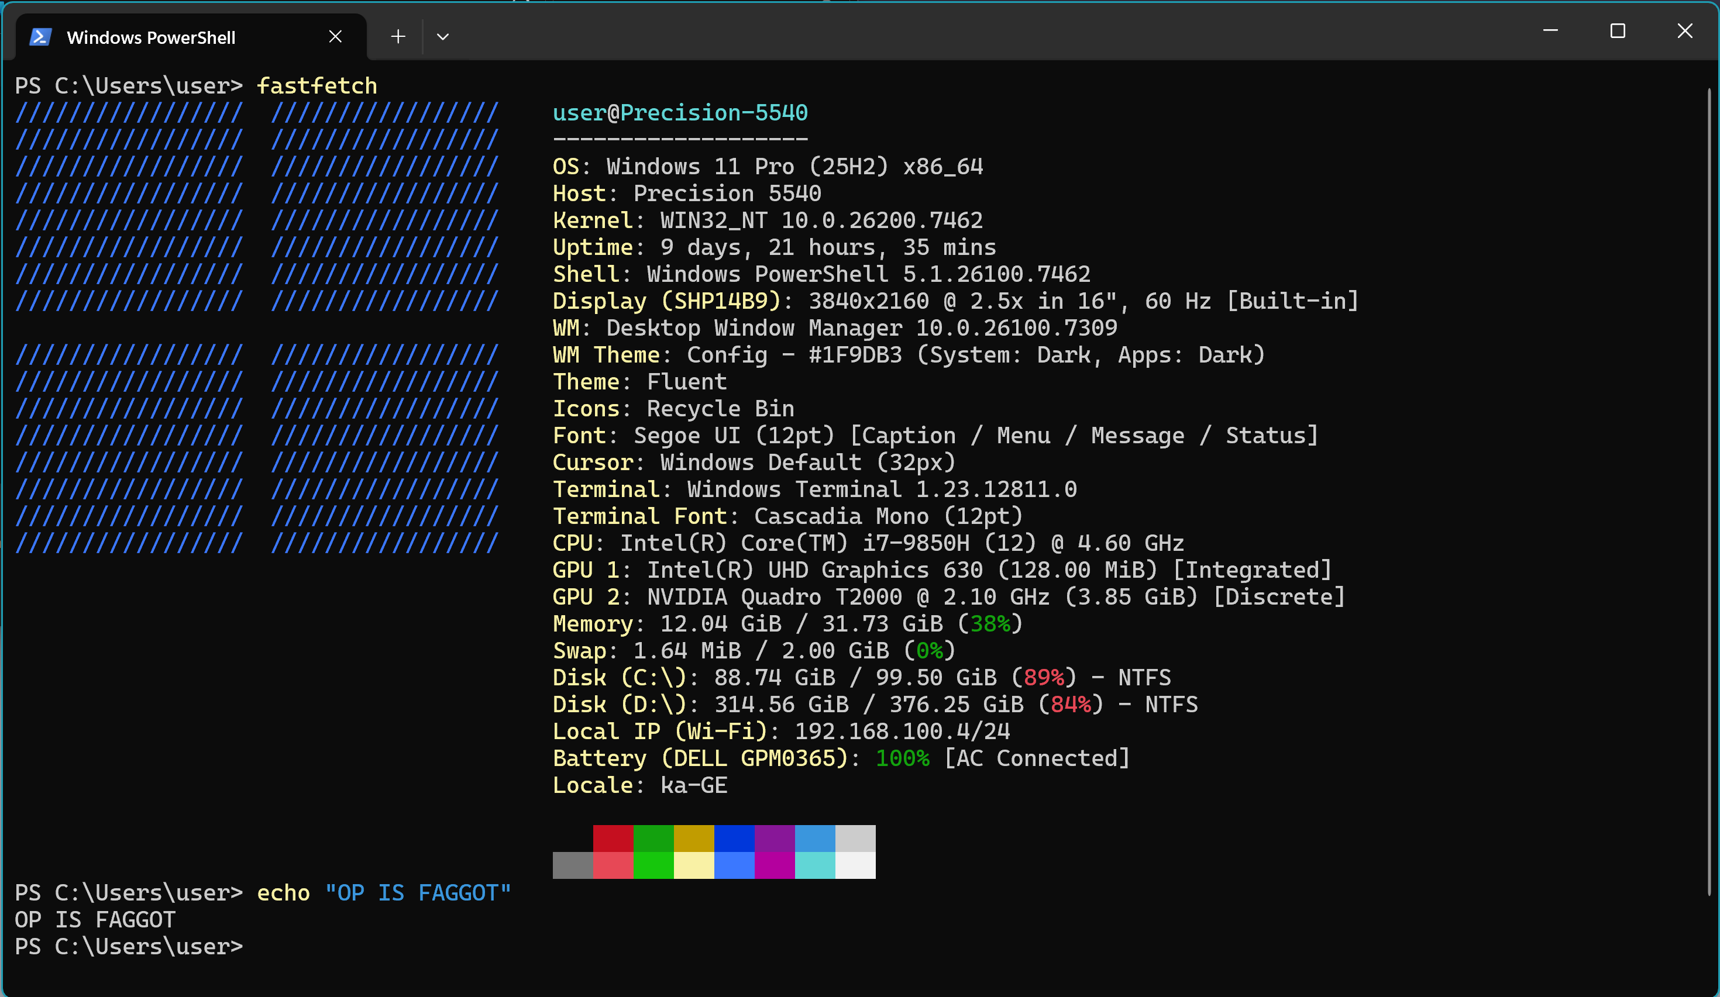Select the Windows PowerShell tab title
The height and width of the screenshot is (997, 1720).
coord(151,37)
